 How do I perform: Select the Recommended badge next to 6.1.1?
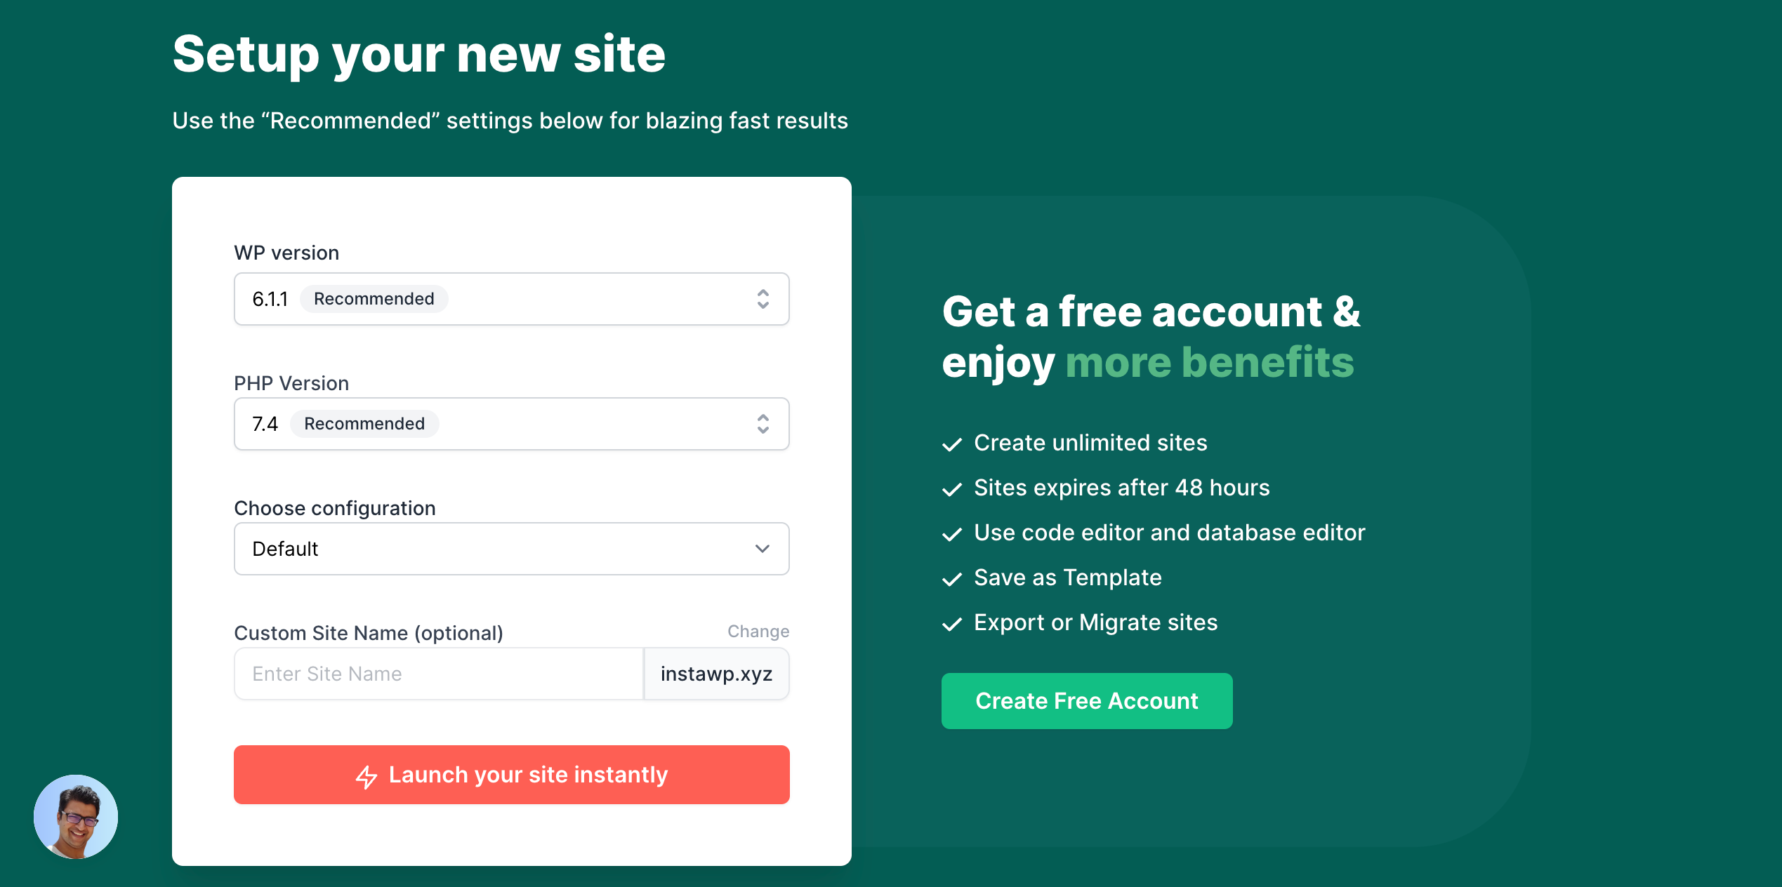coord(374,298)
